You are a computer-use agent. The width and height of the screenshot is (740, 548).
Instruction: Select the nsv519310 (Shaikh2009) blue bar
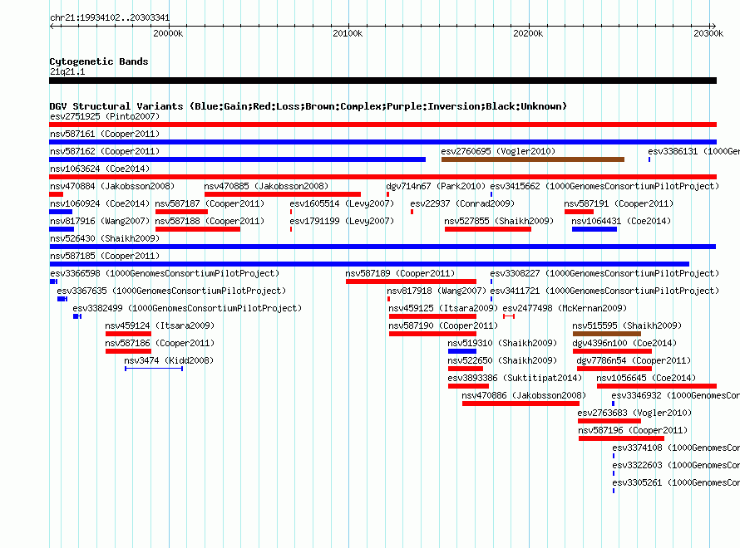coord(462,351)
